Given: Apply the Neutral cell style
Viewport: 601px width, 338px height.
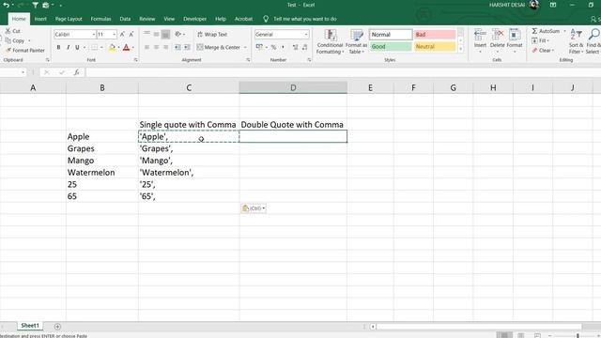Looking at the screenshot, I should pyautogui.click(x=435, y=46).
